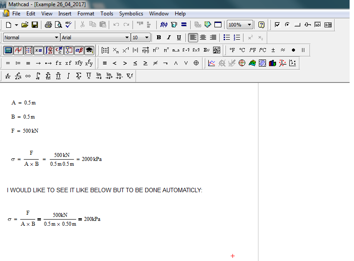This screenshot has height=261, width=354.
Task: Click the Redo arrow icon
Action: pos(126,24)
